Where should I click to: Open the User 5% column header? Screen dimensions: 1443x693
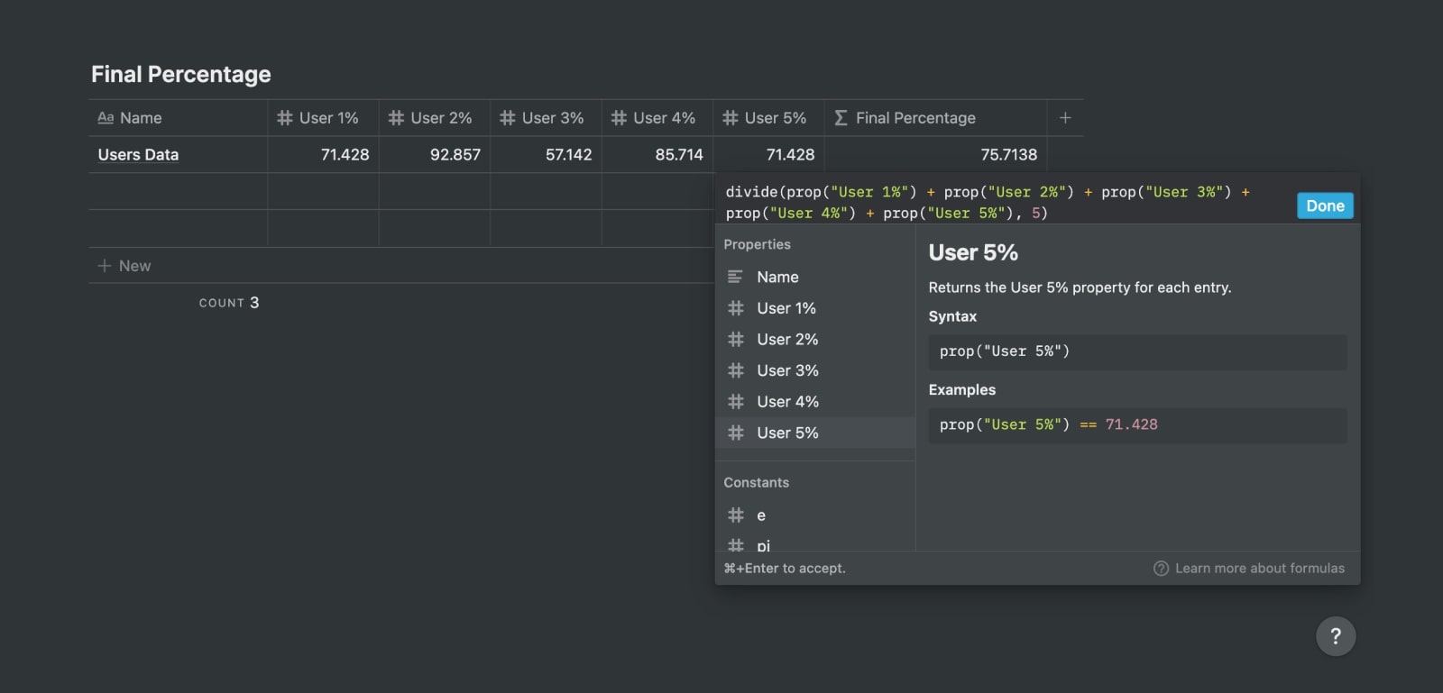tap(768, 118)
